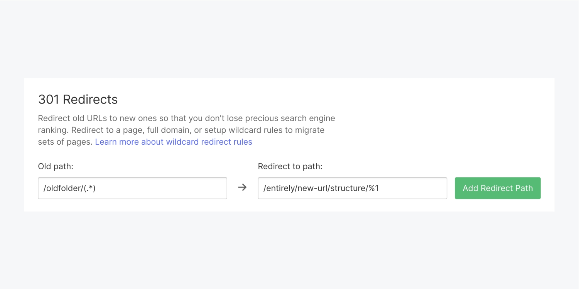Click the arrow icon between path fields
The height and width of the screenshot is (289, 579).
242,188
